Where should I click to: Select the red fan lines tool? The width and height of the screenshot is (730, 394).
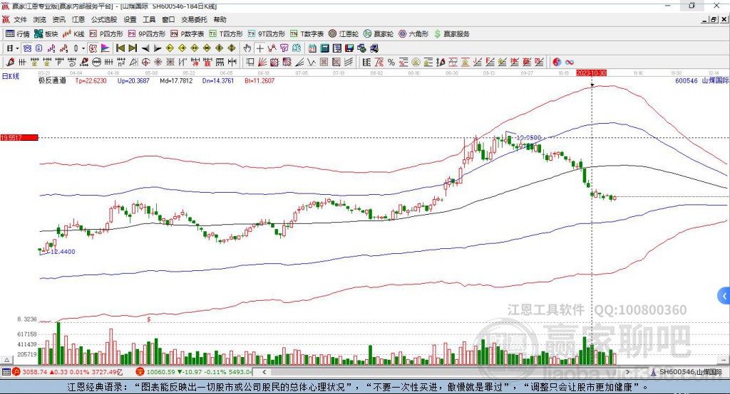[x=262, y=63]
